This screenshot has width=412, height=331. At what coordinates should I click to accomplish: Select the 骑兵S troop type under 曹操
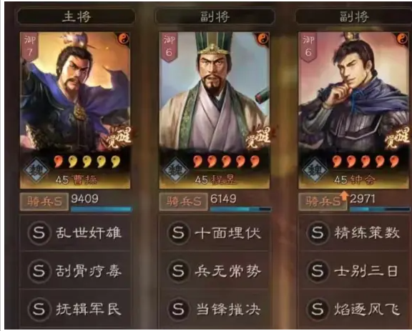click(44, 202)
